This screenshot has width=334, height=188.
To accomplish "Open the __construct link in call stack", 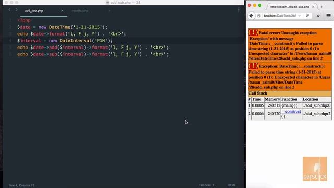I will [x=291, y=111].
